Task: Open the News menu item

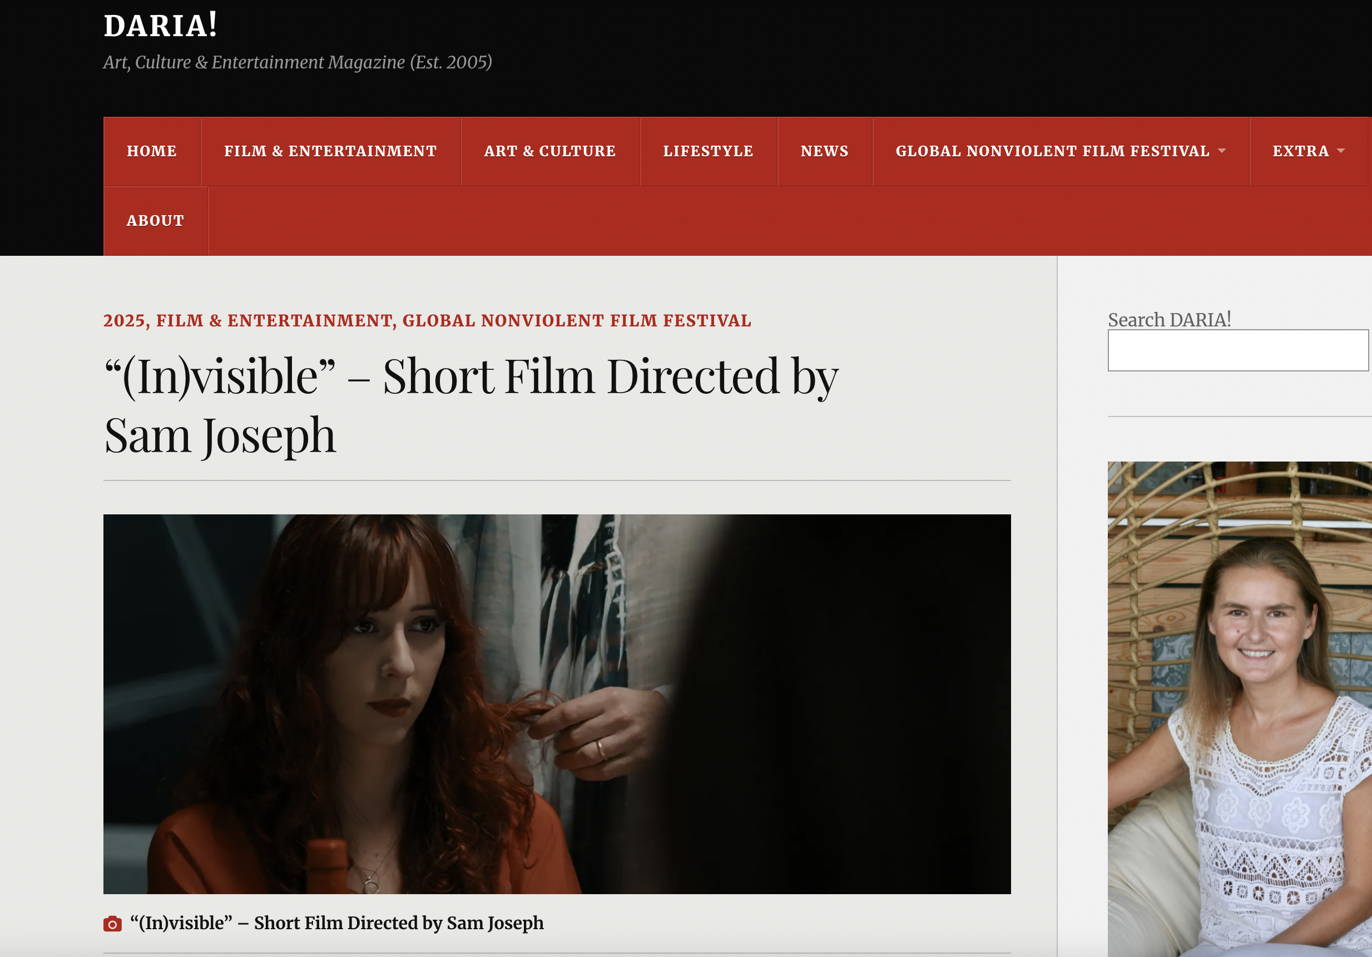Action: [824, 151]
